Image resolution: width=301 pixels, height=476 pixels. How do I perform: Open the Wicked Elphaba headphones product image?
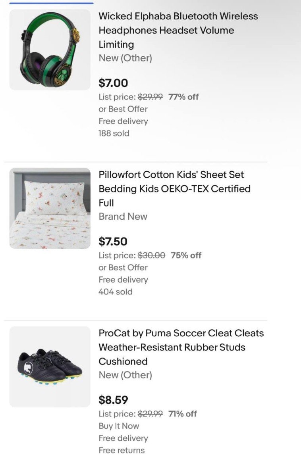50,50
